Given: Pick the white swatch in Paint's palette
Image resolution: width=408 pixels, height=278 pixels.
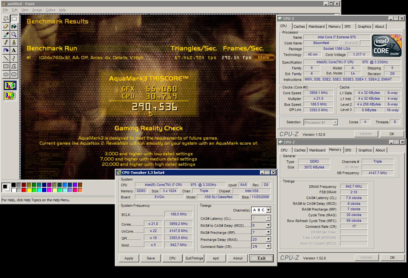Looking at the screenshot, I should pyautogui.click(x=13, y=190).
